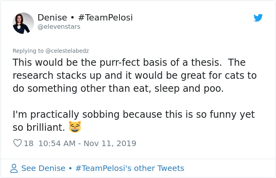
Task: Click the person silhouette icon at bottom
Action: pyautogui.click(x=14, y=169)
